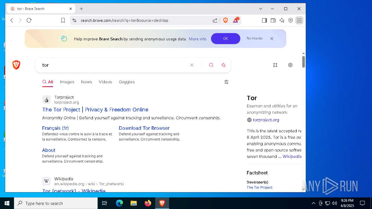Click OK on usage data banner
The height and width of the screenshot is (209, 372).
226,39
